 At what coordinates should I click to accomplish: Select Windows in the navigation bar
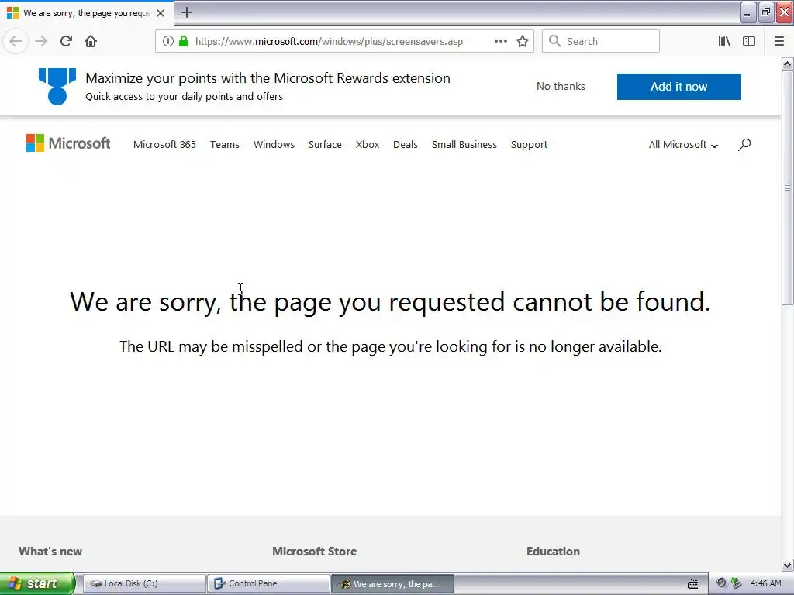point(274,145)
